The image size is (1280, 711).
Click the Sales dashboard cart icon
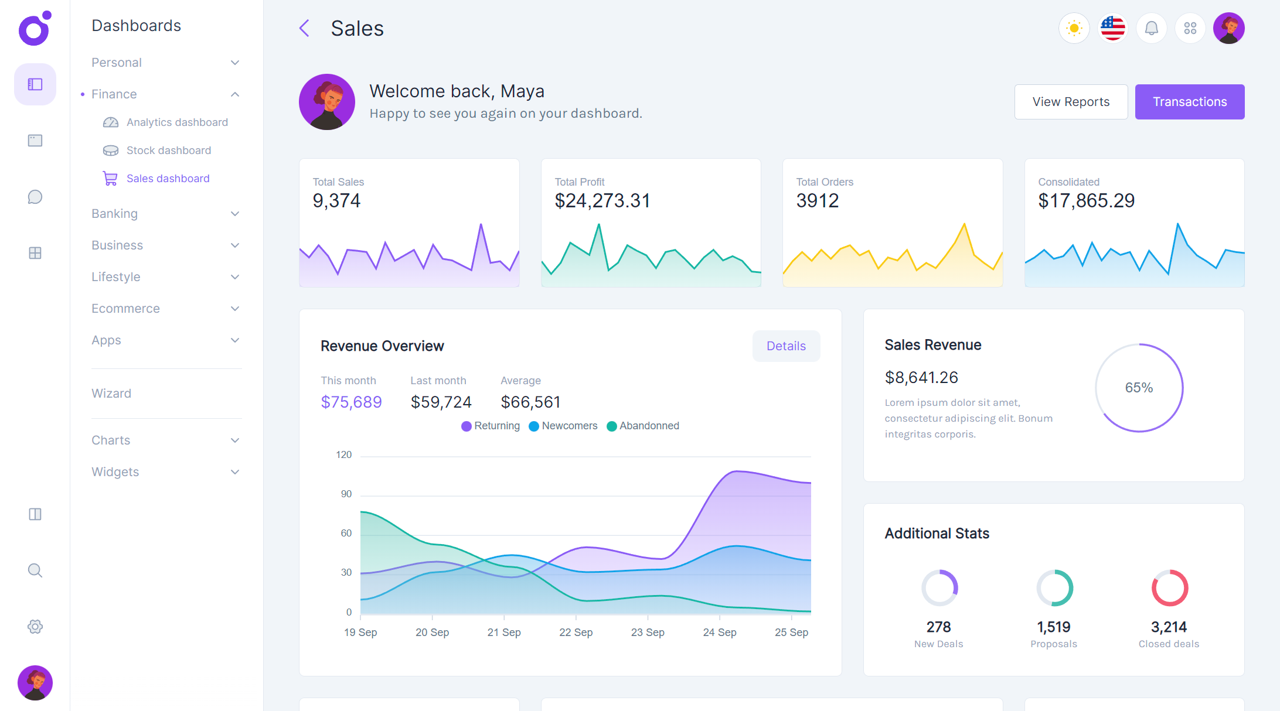pyautogui.click(x=110, y=178)
